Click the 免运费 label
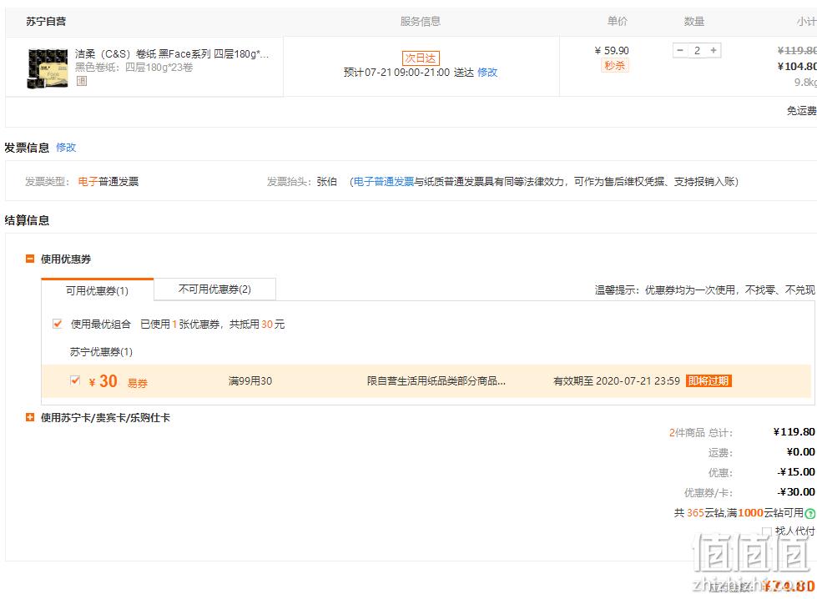The width and height of the screenshot is (817, 599). tap(801, 110)
